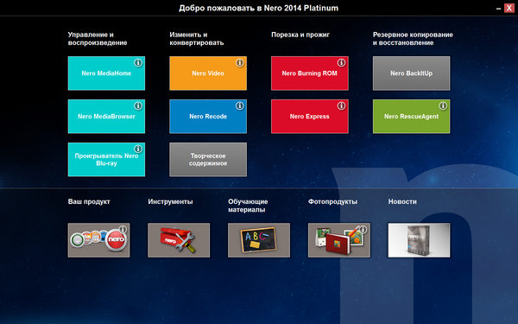This screenshot has width=518, height=324.
Task: Click info icon on Ваш продукт thumbnail
Action: pos(123,229)
